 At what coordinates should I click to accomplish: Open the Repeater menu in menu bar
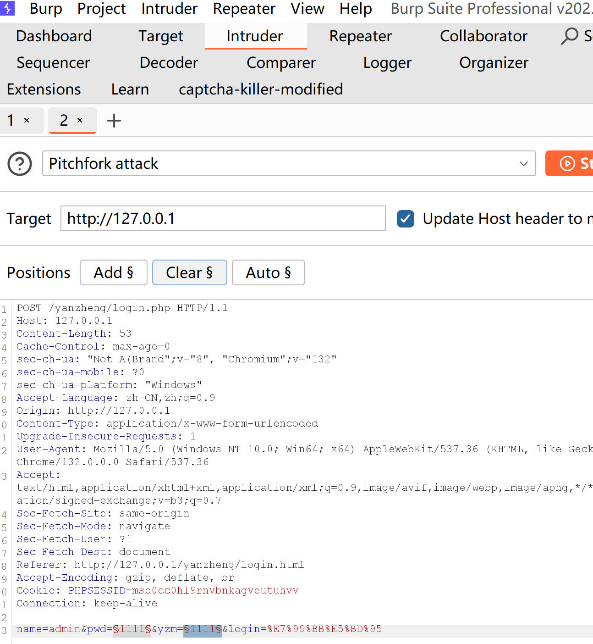[244, 8]
